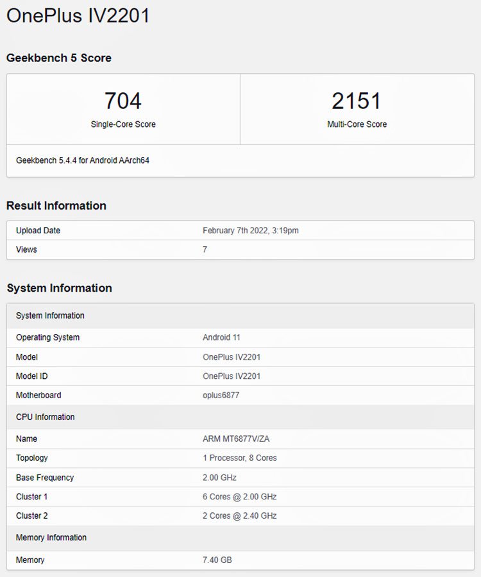
Task: Select the single-core score 704
Action: (123, 101)
